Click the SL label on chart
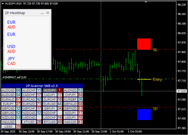 (x=155, y=50)
